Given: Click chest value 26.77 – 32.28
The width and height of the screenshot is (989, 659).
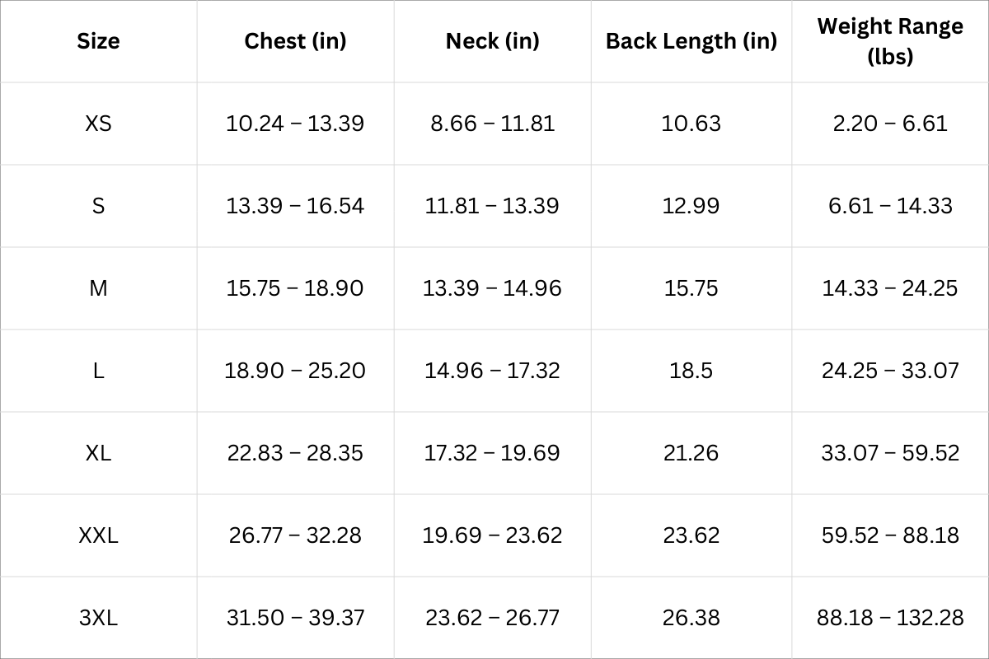Looking at the screenshot, I should pos(295,535).
